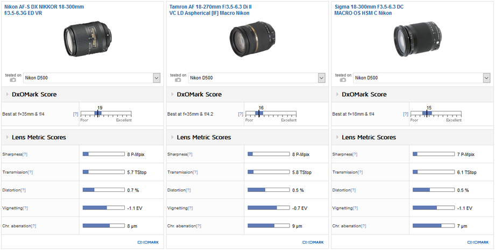The image size is (495, 250).
Task: Click Nikon Sharpness bar at 8 P-Mpix
Action: coord(103,154)
